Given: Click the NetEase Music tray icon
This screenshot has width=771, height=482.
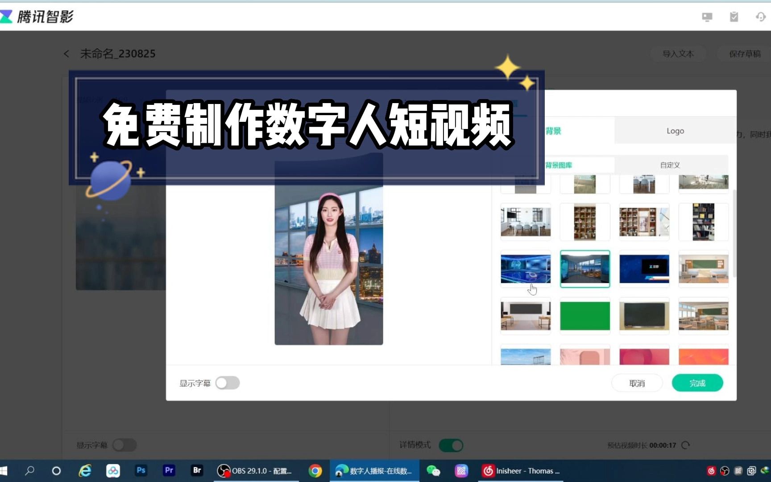Looking at the screenshot, I should click(711, 470).
